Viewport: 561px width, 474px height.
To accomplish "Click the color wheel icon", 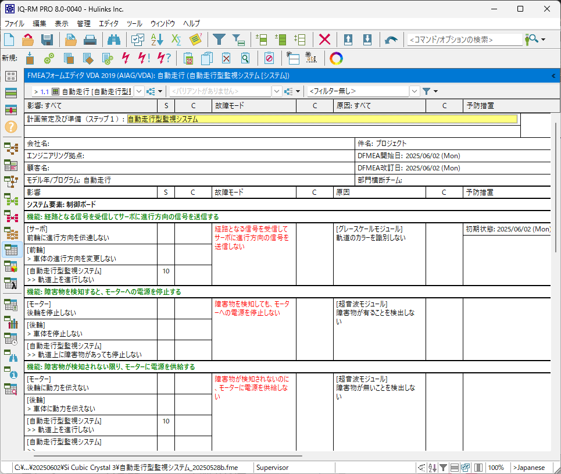I will click(x=336, y=58).
